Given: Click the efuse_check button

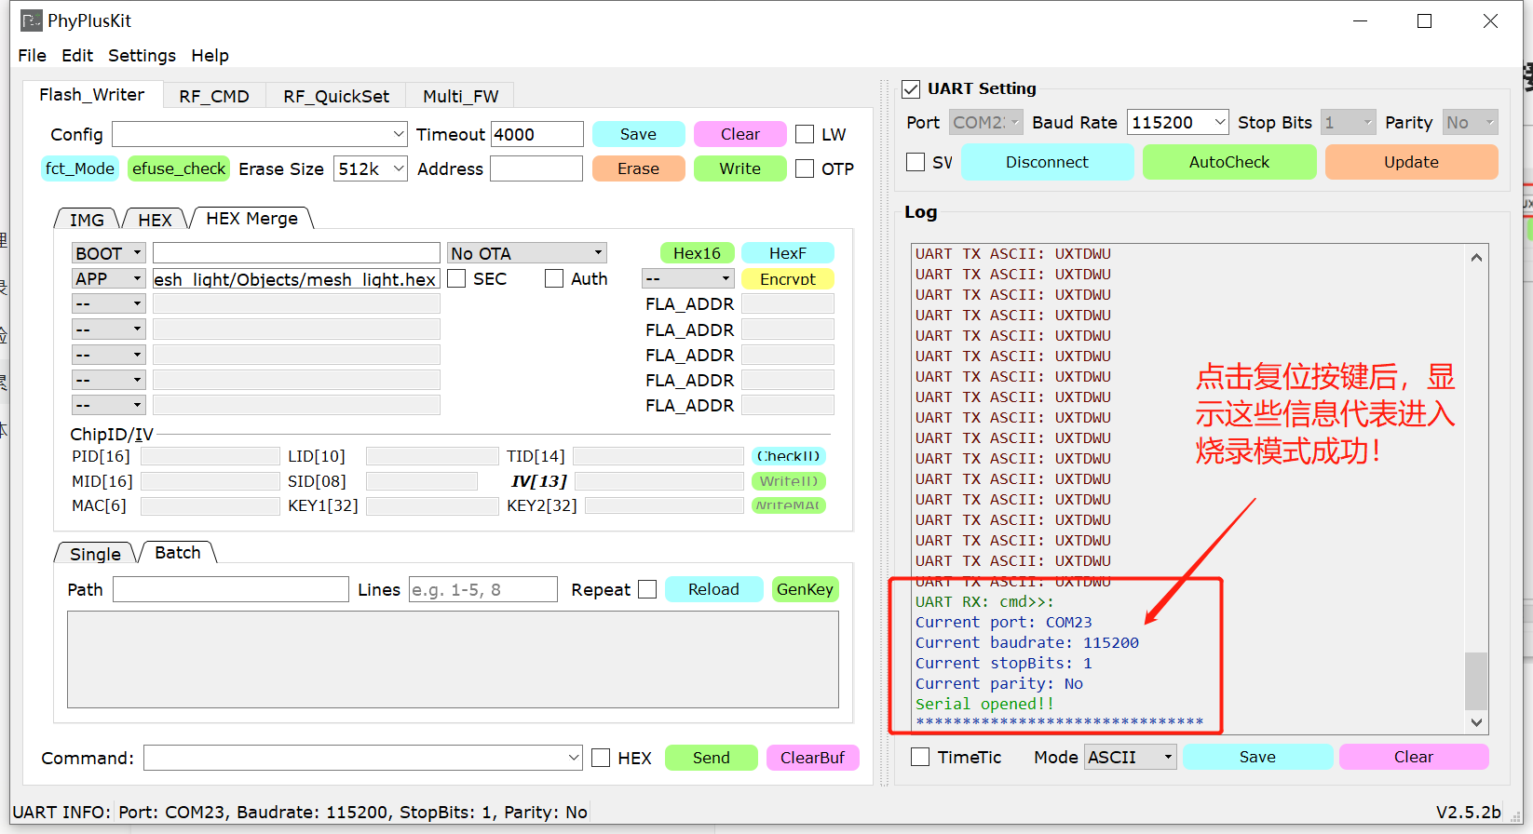Looking at the screenshot, I should [179, 168].
